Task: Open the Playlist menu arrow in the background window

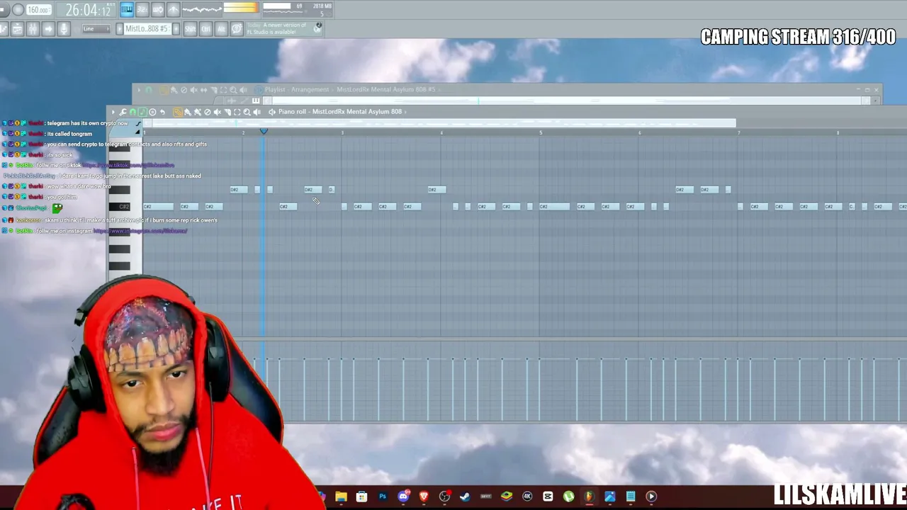Action: pos(139,90)
